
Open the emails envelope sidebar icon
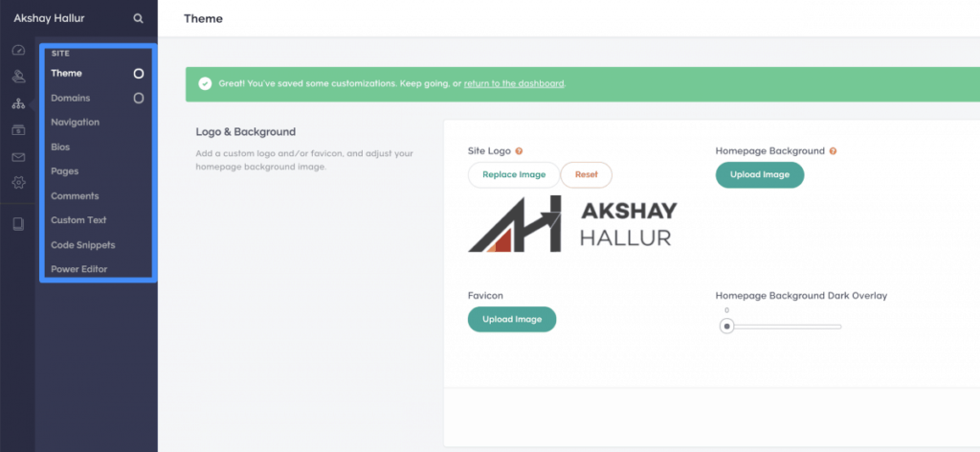coord(18,157)
